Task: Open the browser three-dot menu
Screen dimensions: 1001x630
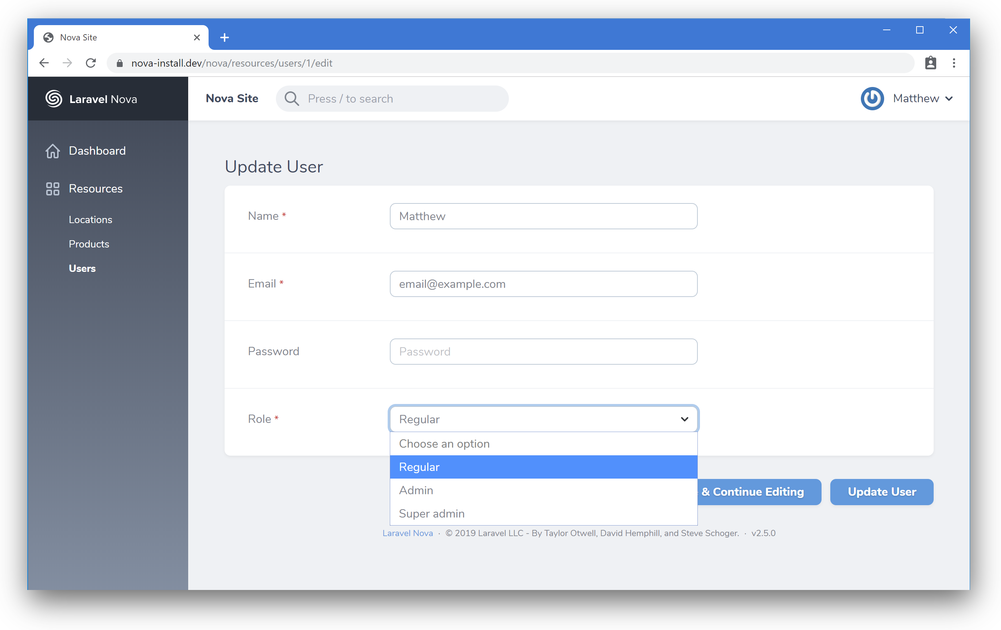Action: (954, 63)
